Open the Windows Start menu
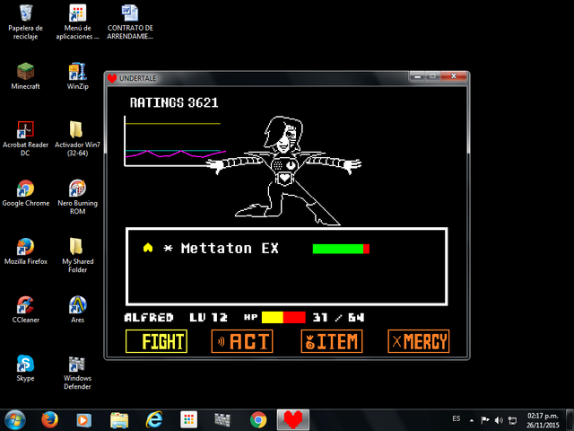 pyautogui.click(x=15, y=420)
